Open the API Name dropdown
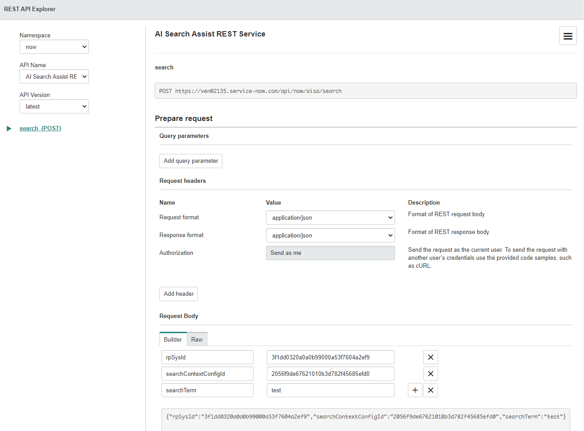 tap(54, 77)
